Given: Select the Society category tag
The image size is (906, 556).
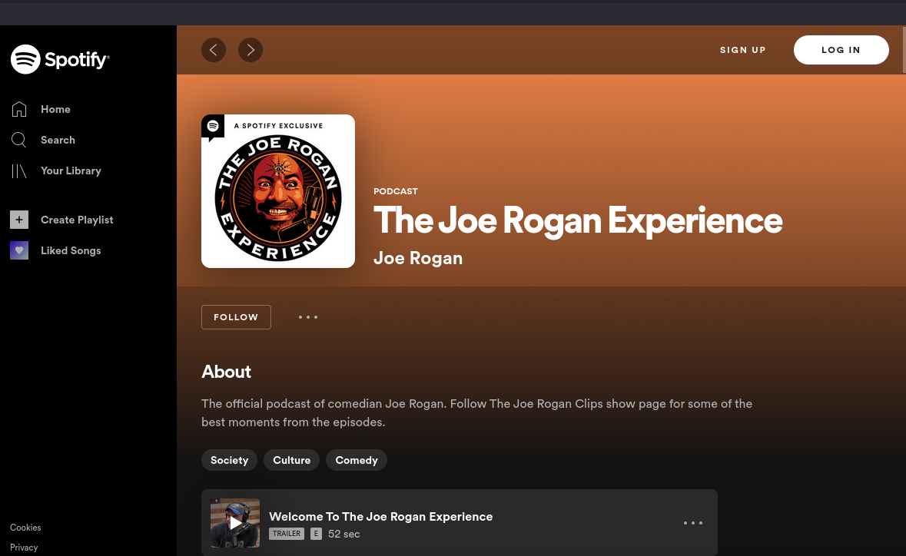Looking at the screenshot, I should point(230,460).
